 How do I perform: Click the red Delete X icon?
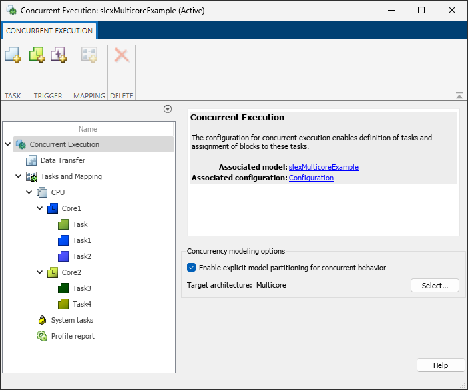(121, 55)
